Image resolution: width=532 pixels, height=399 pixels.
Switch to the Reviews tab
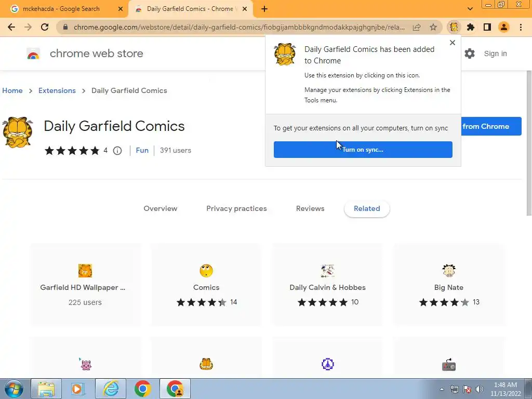[310, 209]
